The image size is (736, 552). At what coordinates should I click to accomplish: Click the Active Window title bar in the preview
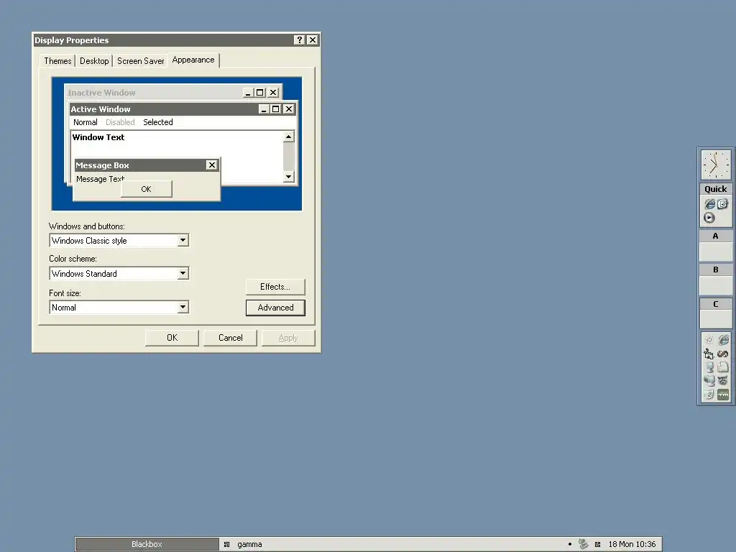183,109
